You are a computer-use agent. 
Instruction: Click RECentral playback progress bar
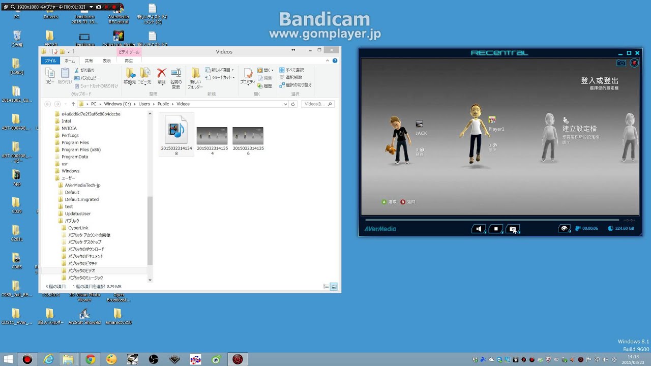[x=492, y=220]
